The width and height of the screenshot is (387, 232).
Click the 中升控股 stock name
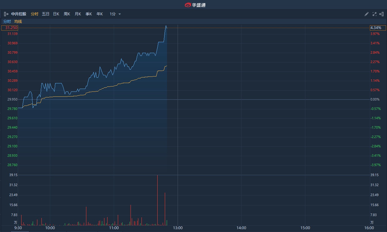click(19, 14)
